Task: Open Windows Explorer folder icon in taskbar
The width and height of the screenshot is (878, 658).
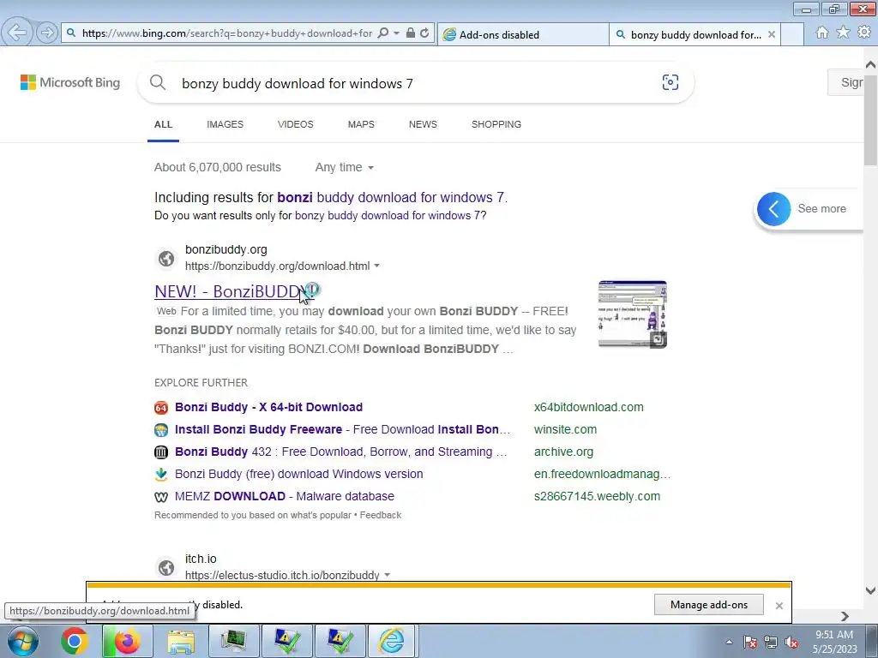Action: click(x=181, y=641)
